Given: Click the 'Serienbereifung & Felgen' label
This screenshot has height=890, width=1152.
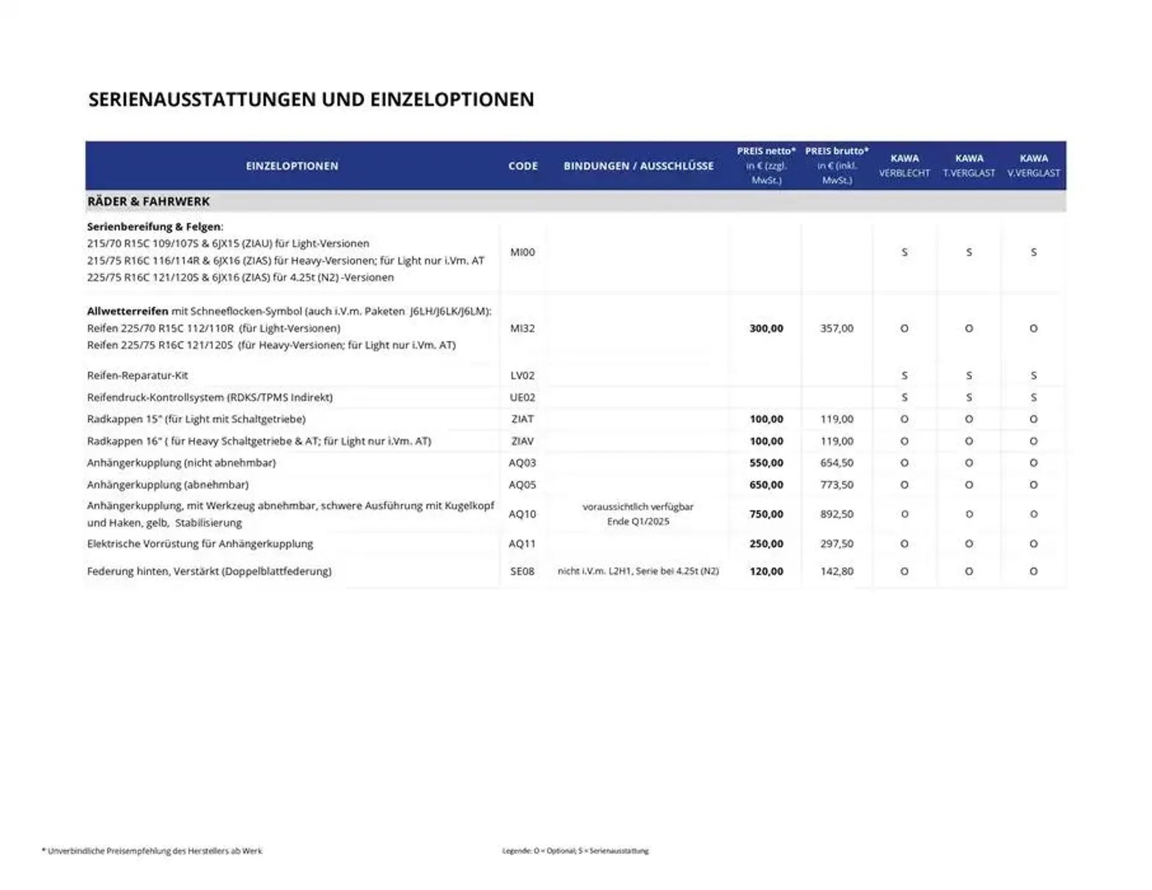Looking at the screenshot, I should pyautogui.click(x=155, y=227).
